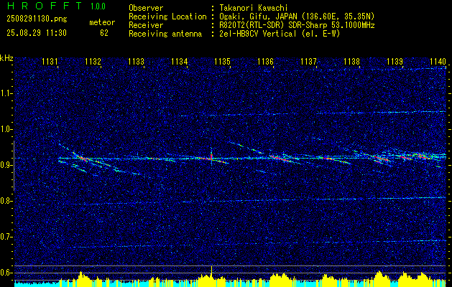Click time axis marker 1134
The width and height of the screenshot is (452, 287).
coord(180,61)
